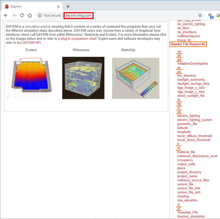
Task: Open the plug-in comparison chart link
Action: (x=79, y=39)
